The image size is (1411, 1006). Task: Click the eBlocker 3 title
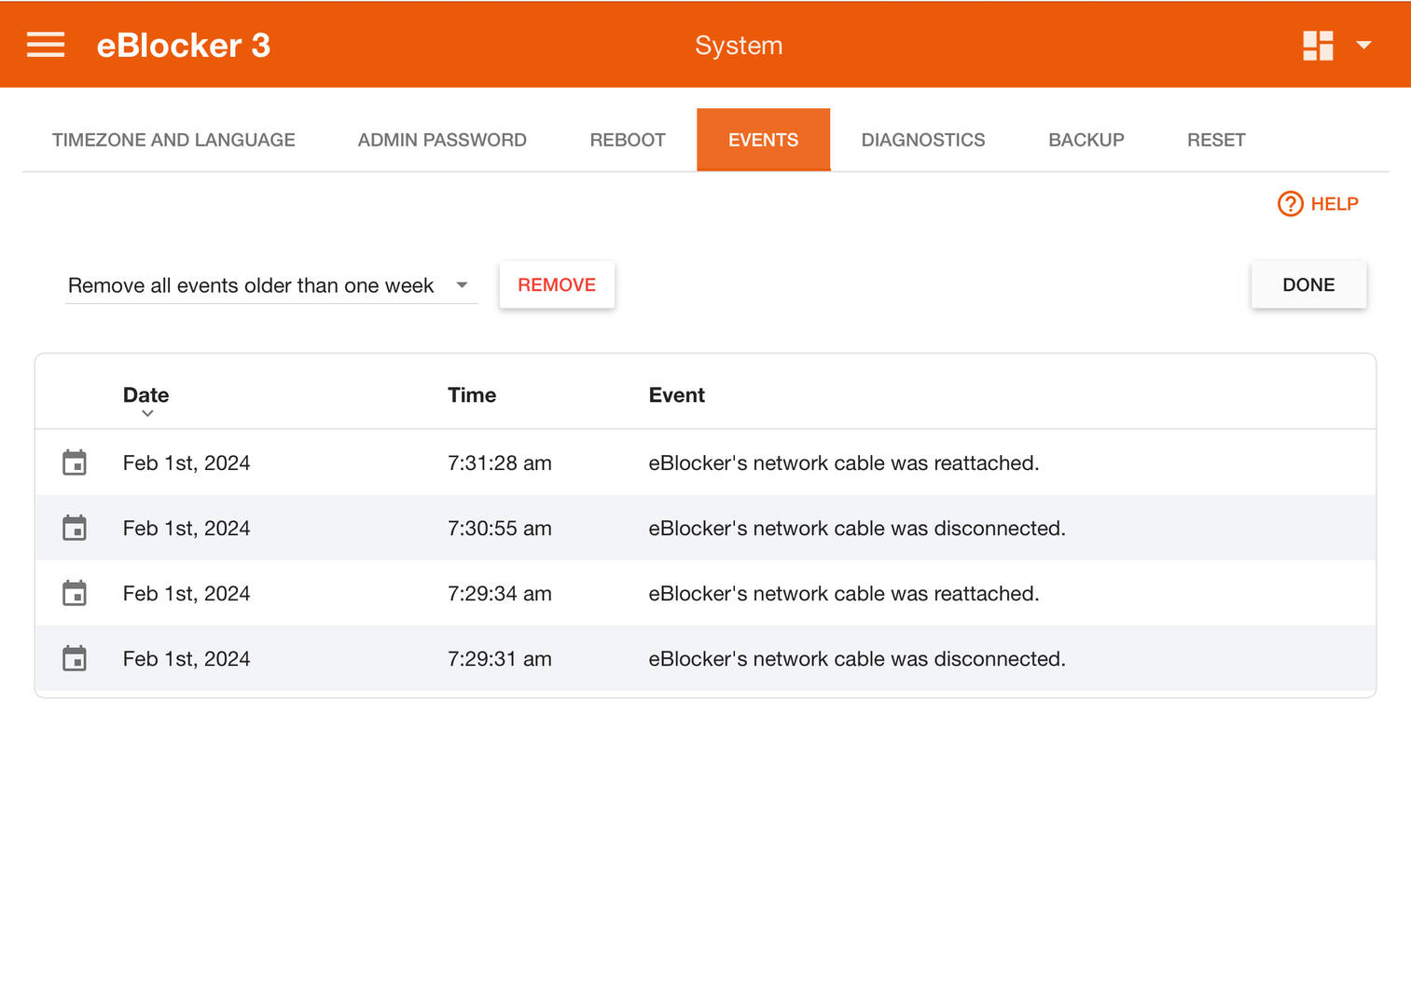coord(184,45)
